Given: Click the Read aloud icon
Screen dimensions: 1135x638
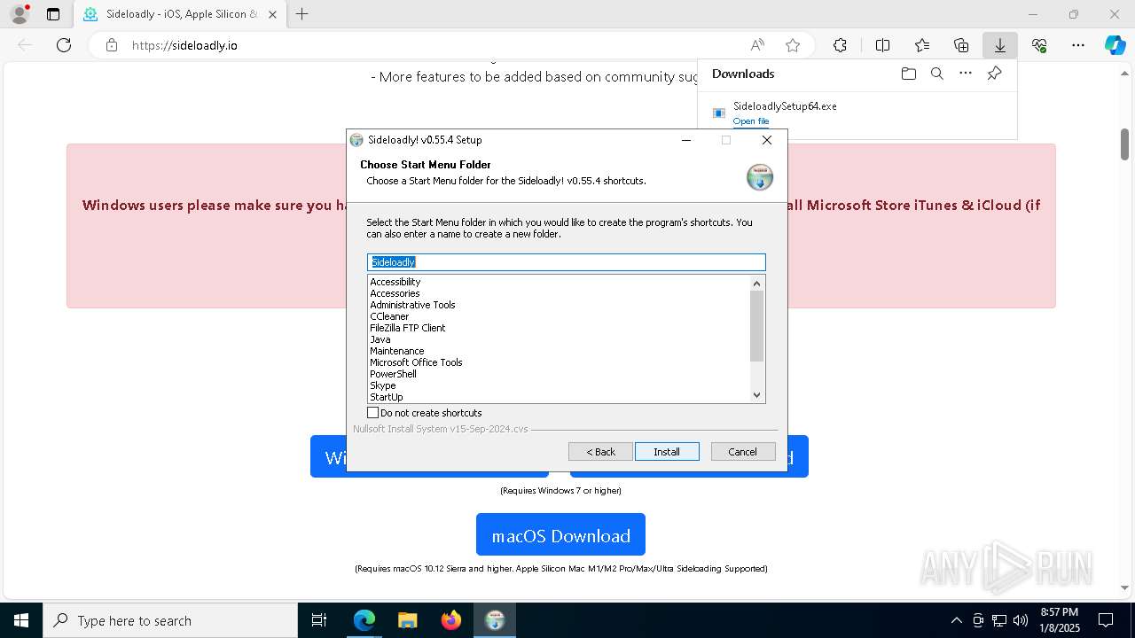Looking at the screenshot, I should [x=757, y=45].
